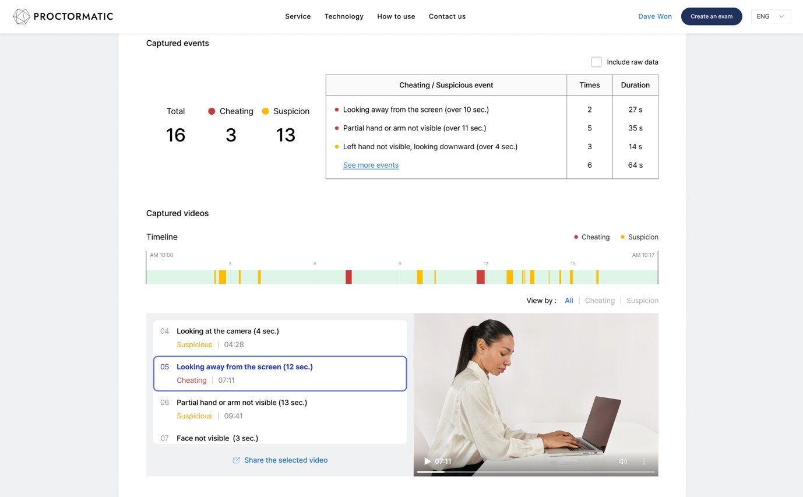Image resolution: width=803 pixels, height=497 pixels.
Task: Open the Dave Won profile link
Action: pyautogui.click(x=654, y=16)
